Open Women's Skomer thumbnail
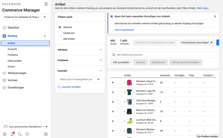The width and height of the screenshot is (223, 138). [x=129, y=131]
